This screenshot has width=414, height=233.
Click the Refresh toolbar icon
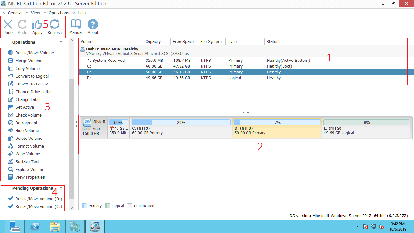[x=55, y=25]
